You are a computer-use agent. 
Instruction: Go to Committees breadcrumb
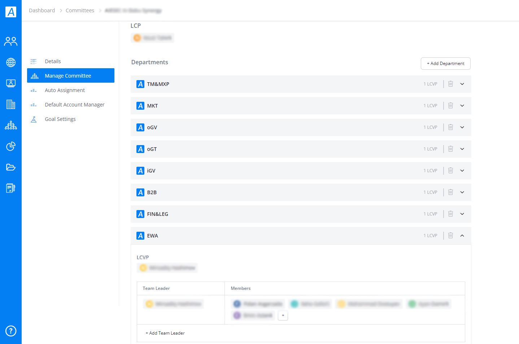[x=80, y=10]
